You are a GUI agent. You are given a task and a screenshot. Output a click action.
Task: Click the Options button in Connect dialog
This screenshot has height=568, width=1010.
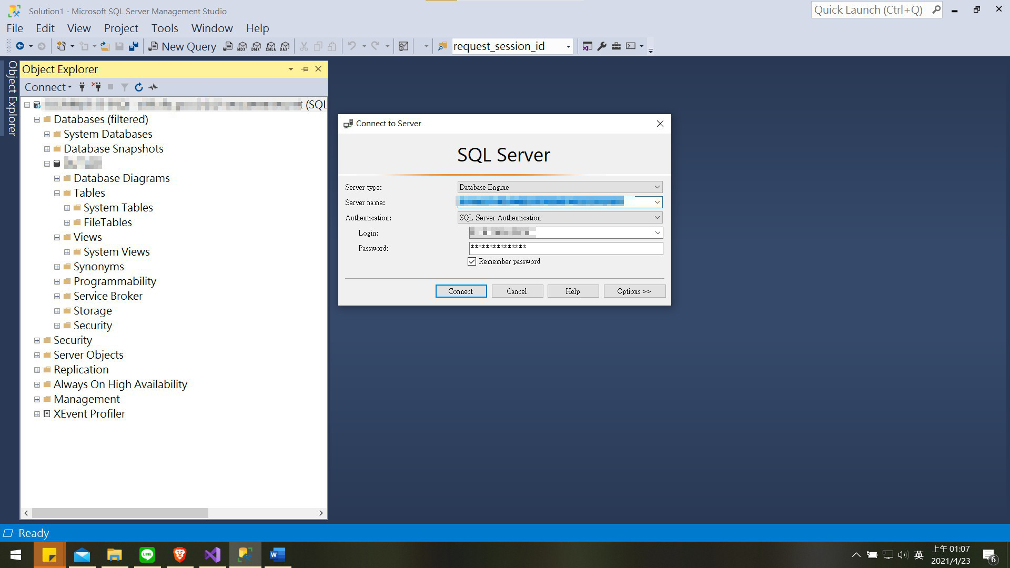[x=634, y=291]
